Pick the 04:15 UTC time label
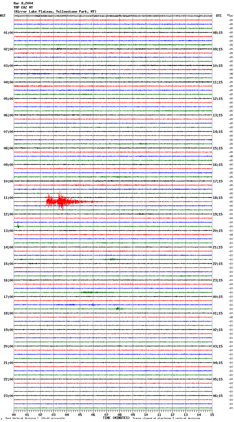Viewport: 234px width, 422px height. 218,363
